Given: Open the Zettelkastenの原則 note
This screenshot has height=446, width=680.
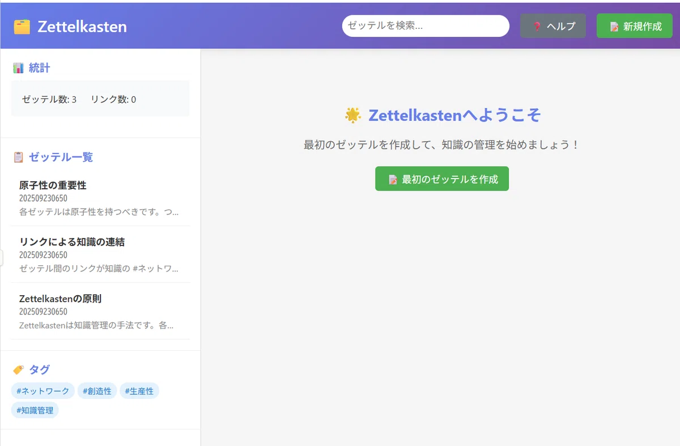Looking at the screenshot, I should point(100,312).
